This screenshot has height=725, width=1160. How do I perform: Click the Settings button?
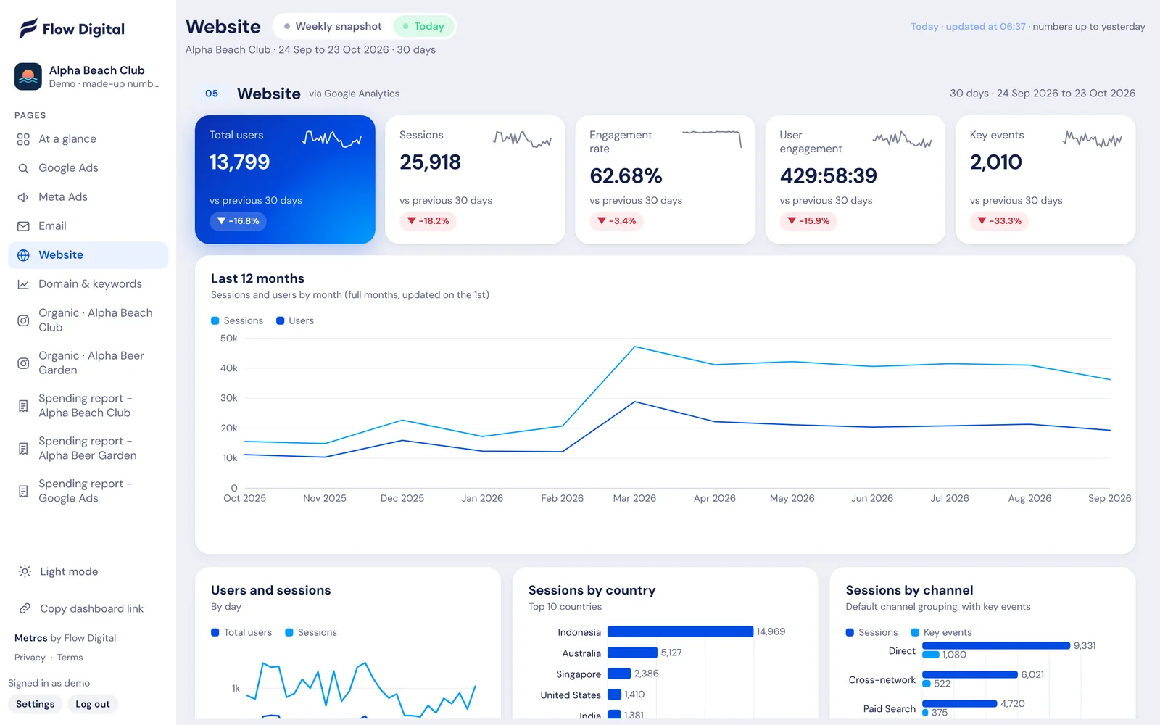pos(36,704)
